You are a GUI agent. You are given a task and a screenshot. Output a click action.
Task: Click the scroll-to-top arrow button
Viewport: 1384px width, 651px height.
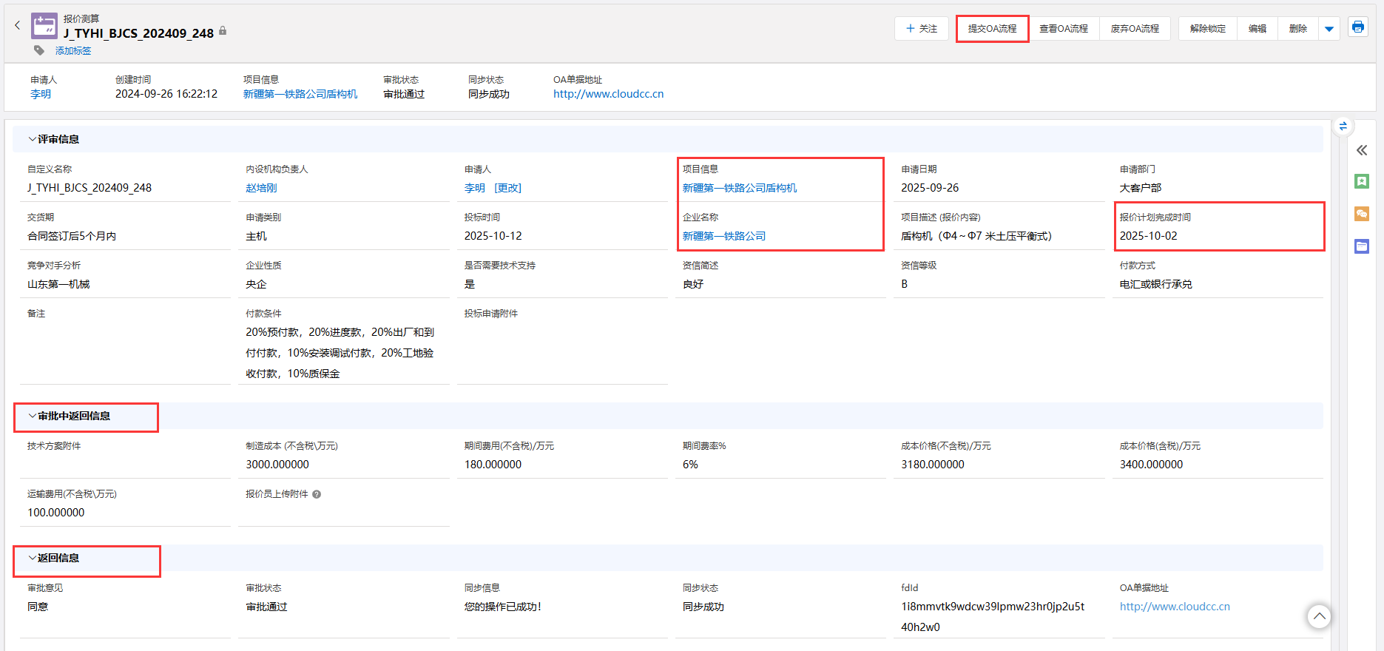(1318, 616)
